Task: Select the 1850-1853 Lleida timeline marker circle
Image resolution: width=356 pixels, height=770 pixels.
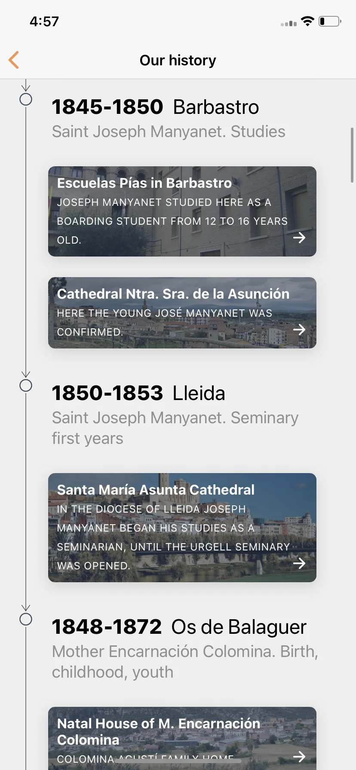Action: pos(26,385)
